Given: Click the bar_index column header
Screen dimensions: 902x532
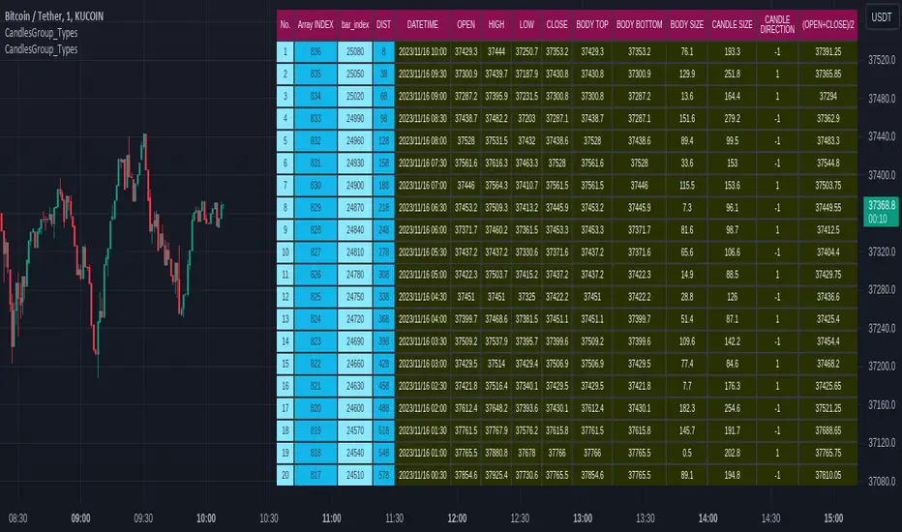Looking at the screenshot, I should (x=356, y=23).
